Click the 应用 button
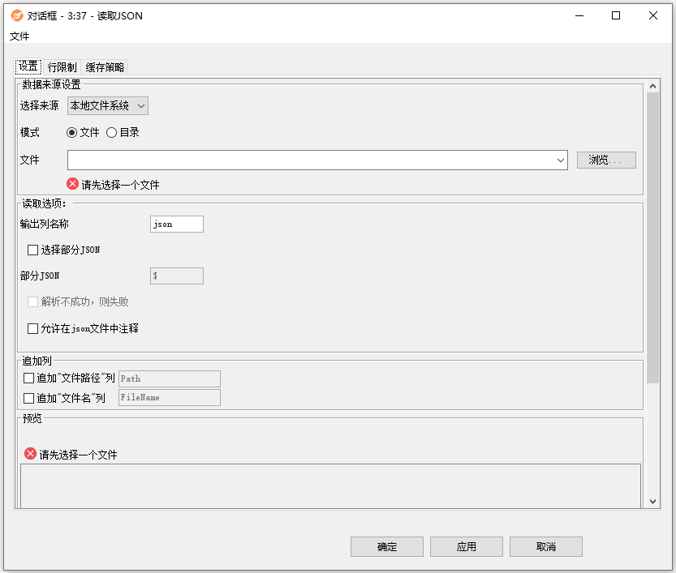The height and width of the screenshot is (573, 676). (x=466, y=546)
